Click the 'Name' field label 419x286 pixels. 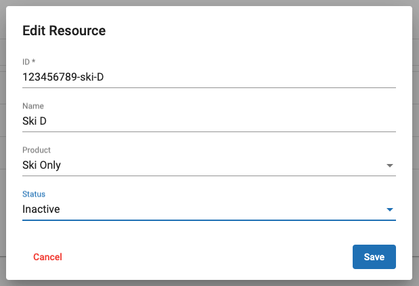coord(33,106)
